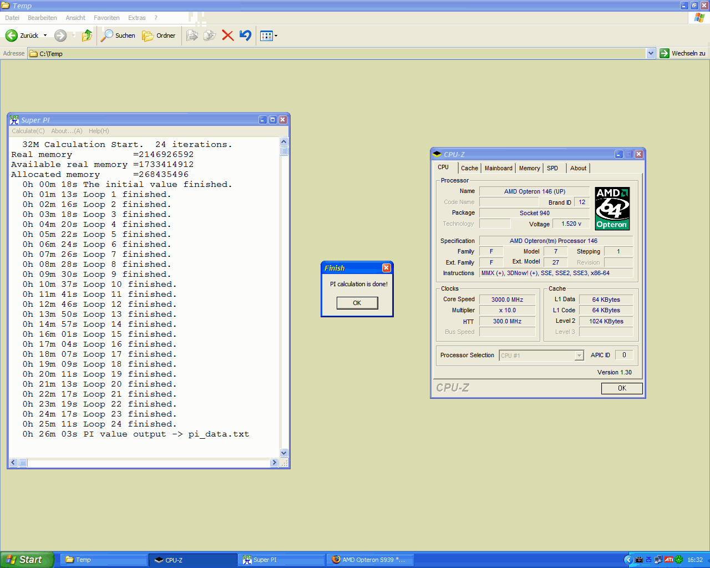
Task: Click the red X delete icon
Action: [x=227, y=35]
